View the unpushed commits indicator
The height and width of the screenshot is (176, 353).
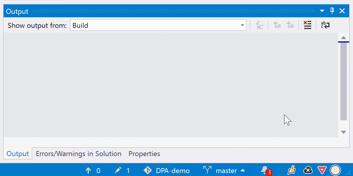[x=93, y=170]
